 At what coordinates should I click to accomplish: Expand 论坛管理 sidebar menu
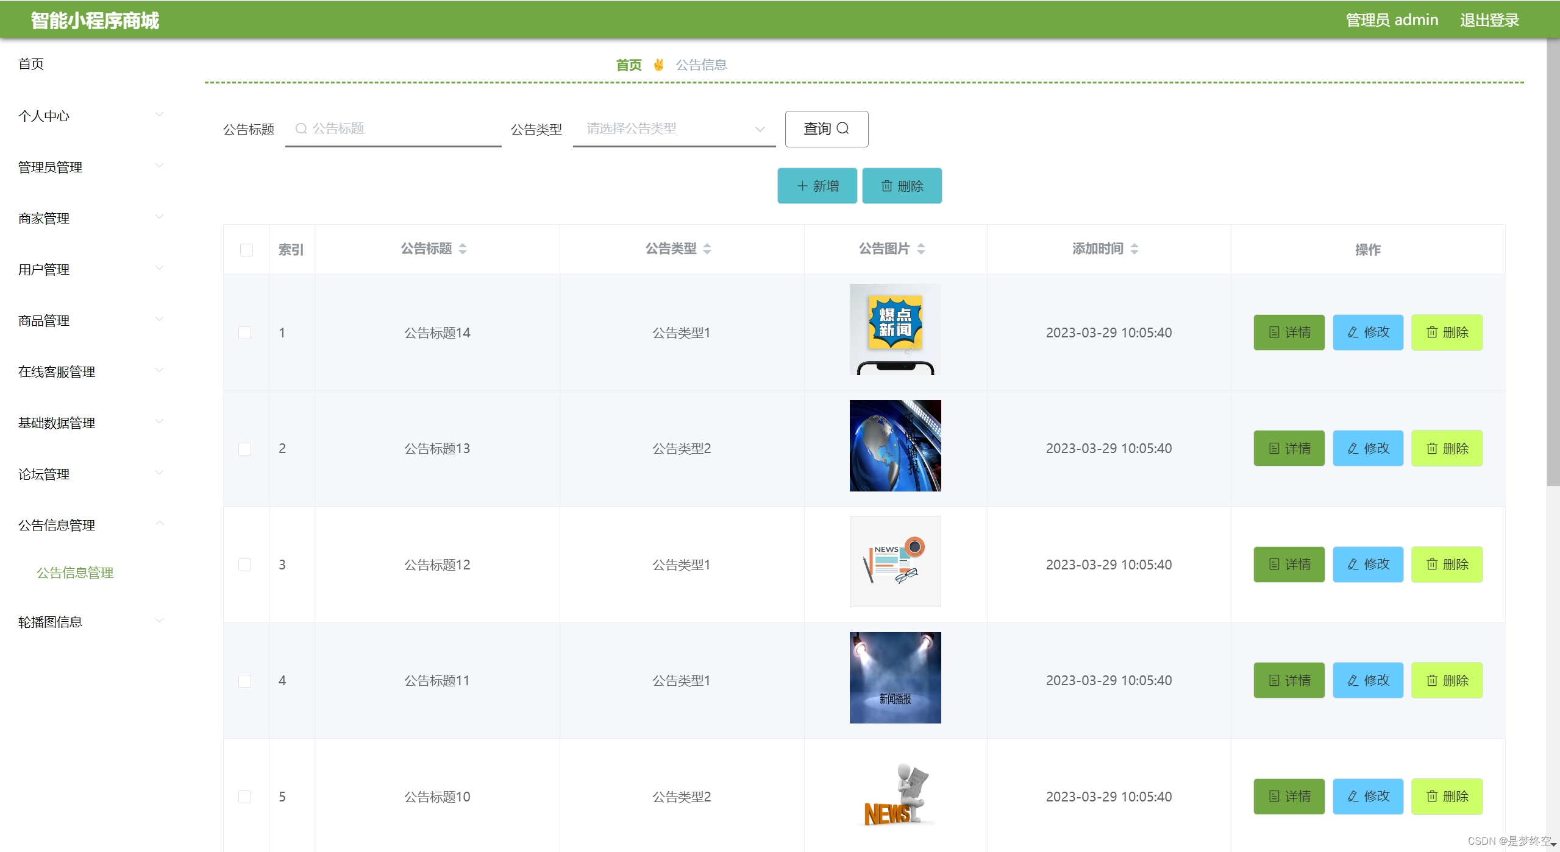(x=91, y=474)
